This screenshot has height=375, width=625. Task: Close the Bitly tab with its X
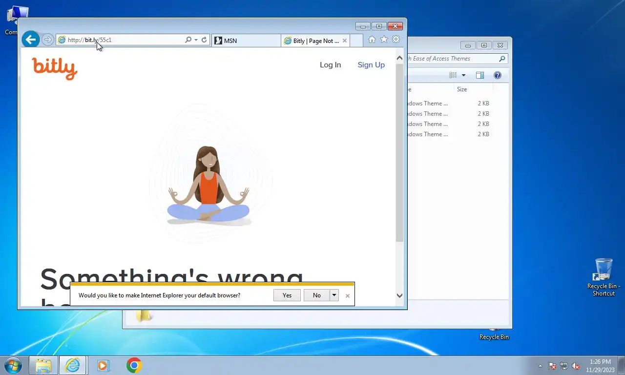click(345, 41)
